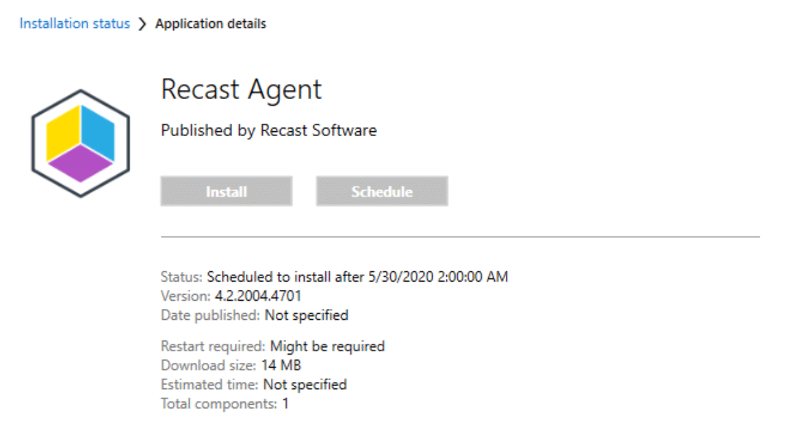The image size is (807, 447).
Task: Click the Recast Agent title heading
Action: 241,90
